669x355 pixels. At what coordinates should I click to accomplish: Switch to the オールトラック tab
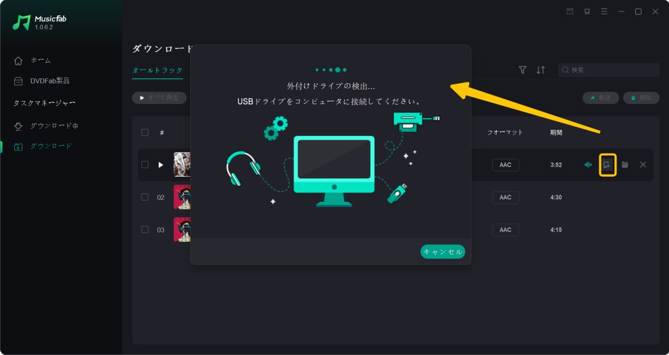tap(157, 70)
